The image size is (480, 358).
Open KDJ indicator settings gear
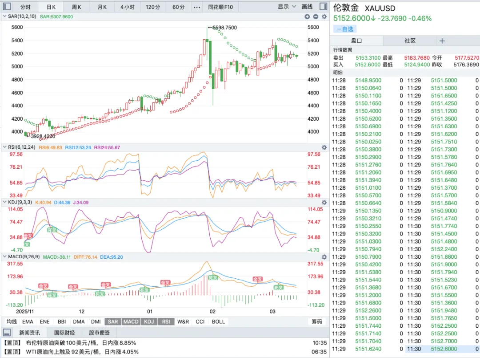click(x=324, y=203)
